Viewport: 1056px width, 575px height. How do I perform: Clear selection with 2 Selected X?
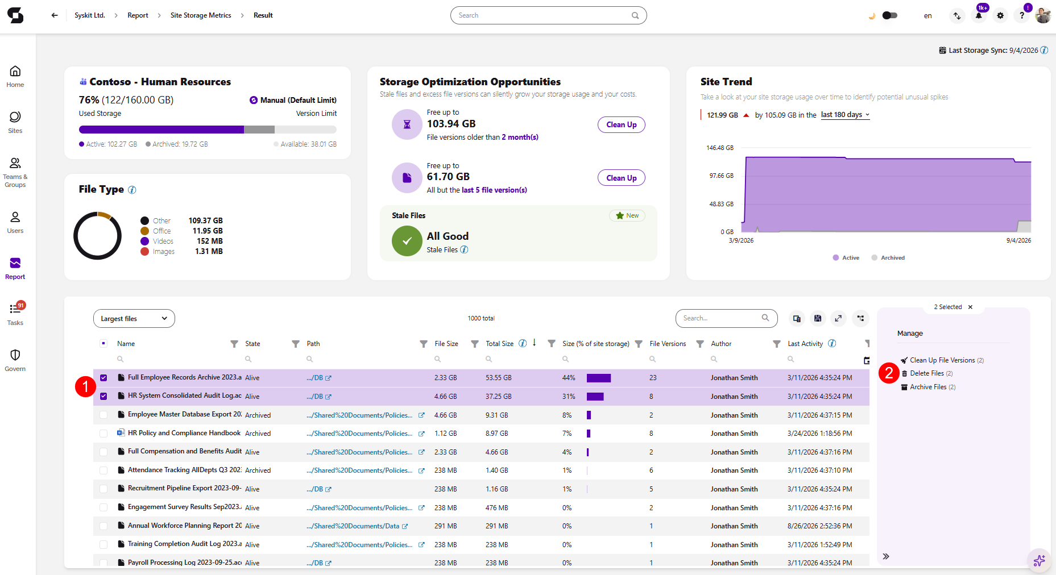(970, 307)
